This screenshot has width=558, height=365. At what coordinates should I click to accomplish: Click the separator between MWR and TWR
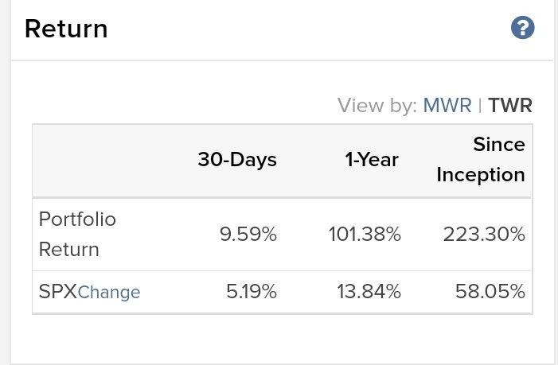(480, 105)
